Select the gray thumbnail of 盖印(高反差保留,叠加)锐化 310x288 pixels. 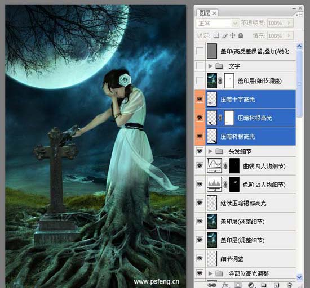[x=212, y=51]
